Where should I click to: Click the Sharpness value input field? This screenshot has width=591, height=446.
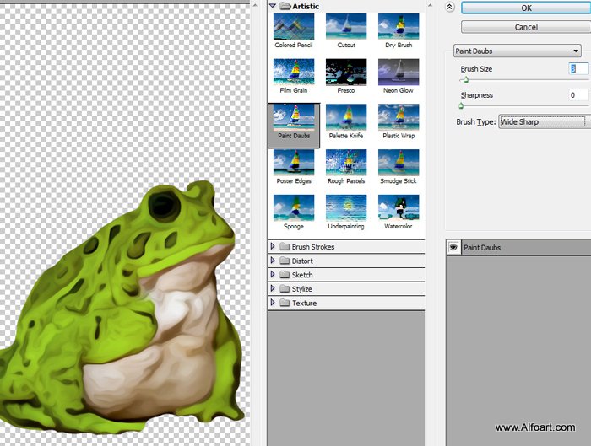pos(578,94)
